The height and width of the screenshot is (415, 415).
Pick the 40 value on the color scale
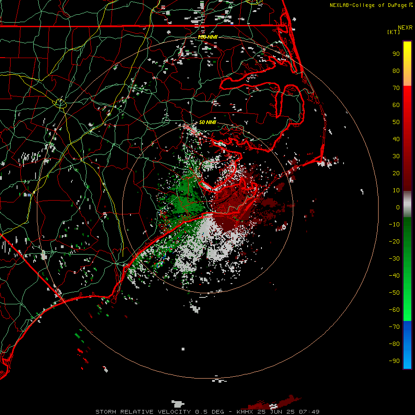(x=396, y=139)
